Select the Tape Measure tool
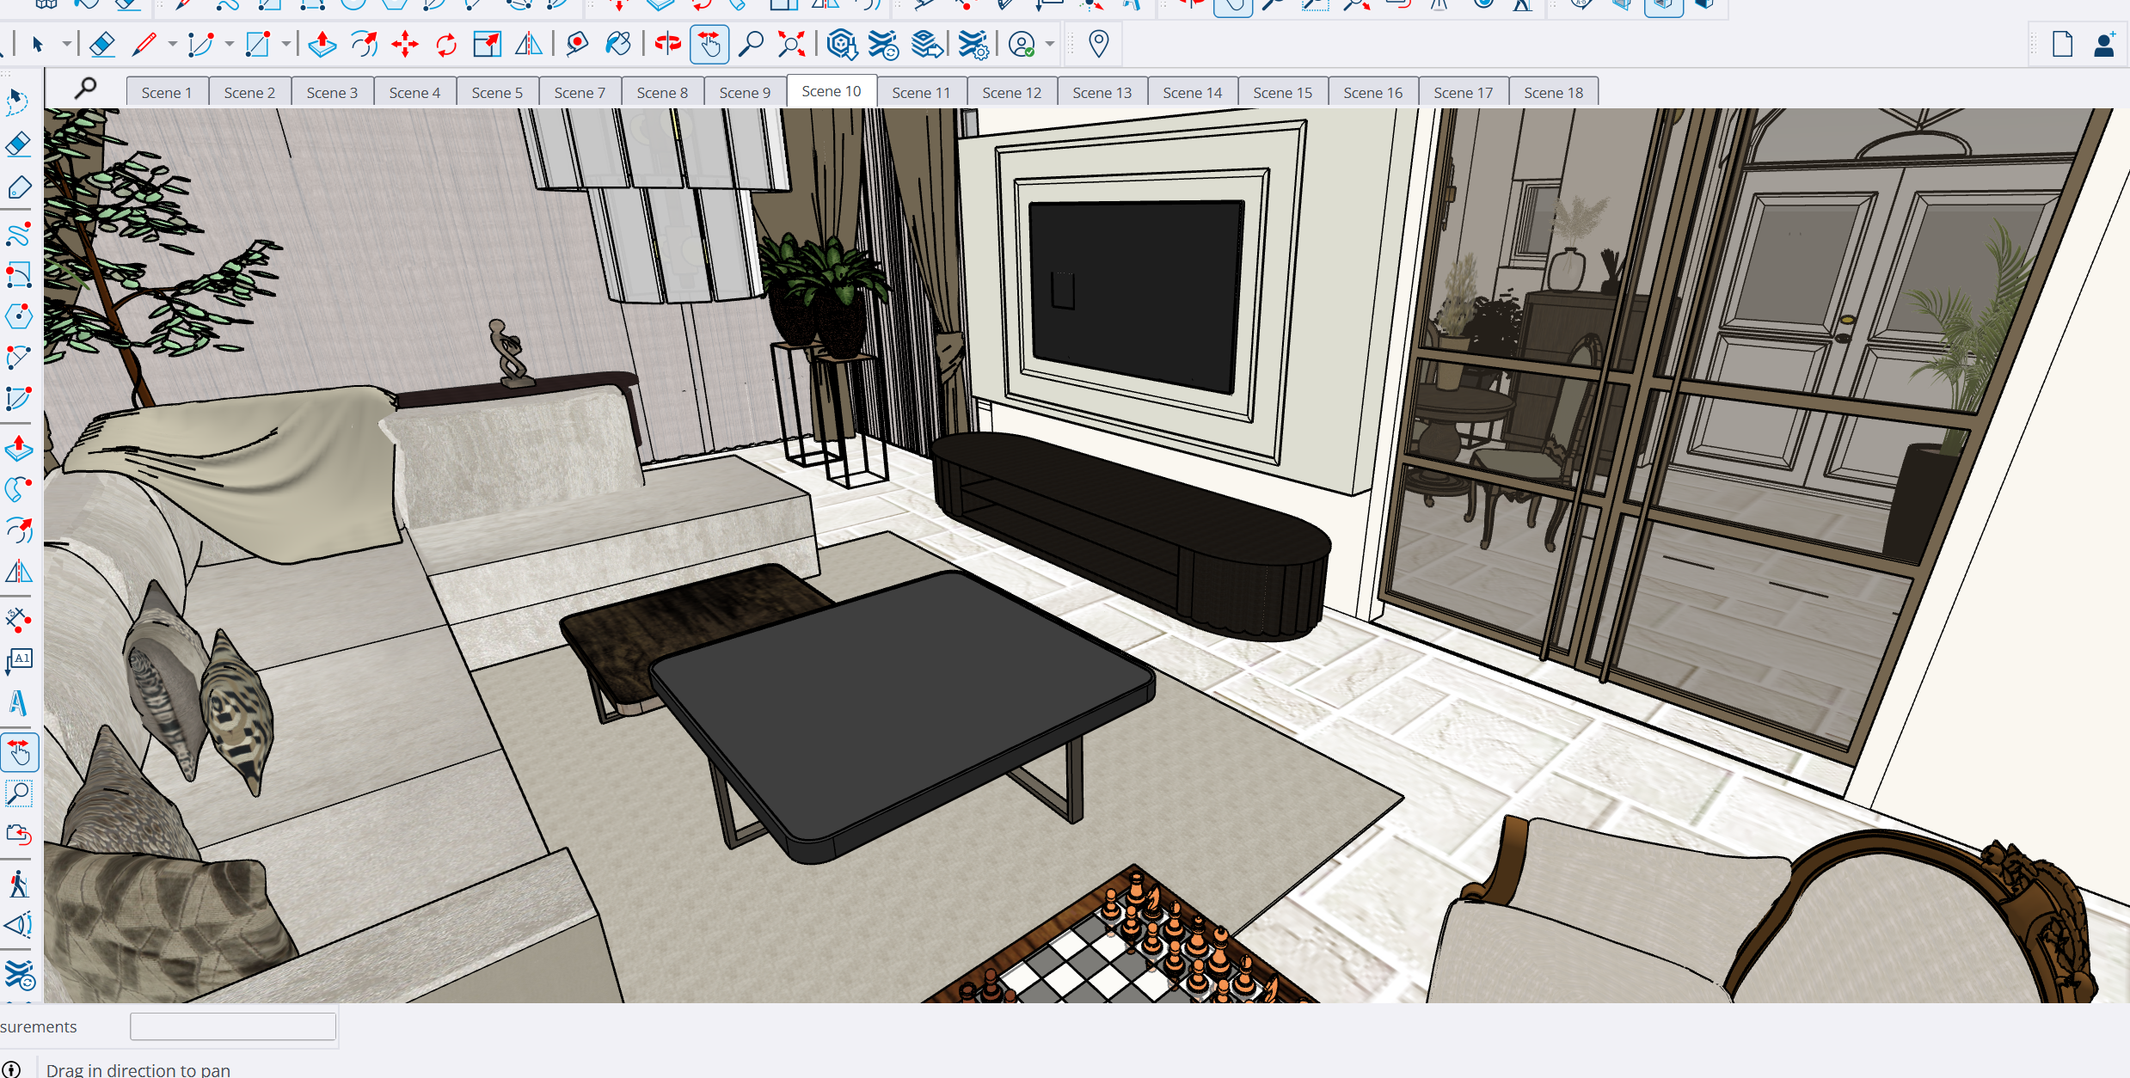This screenshot has height=1078, width=2130. [577, 44]
